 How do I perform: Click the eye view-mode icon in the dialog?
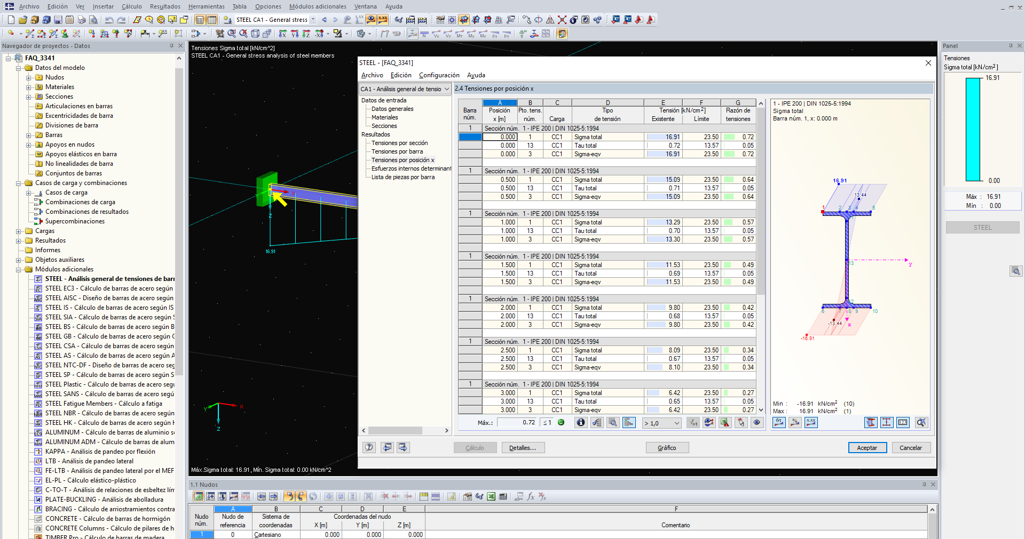[757, 422]
